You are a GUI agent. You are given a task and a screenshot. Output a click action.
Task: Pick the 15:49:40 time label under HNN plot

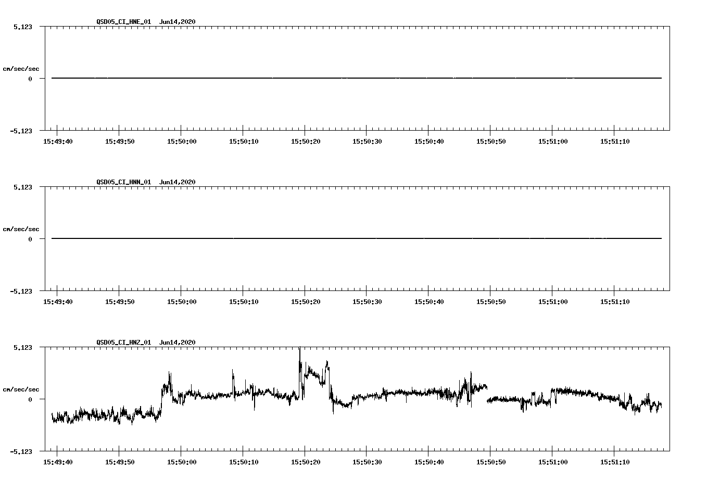coord(58,301)
